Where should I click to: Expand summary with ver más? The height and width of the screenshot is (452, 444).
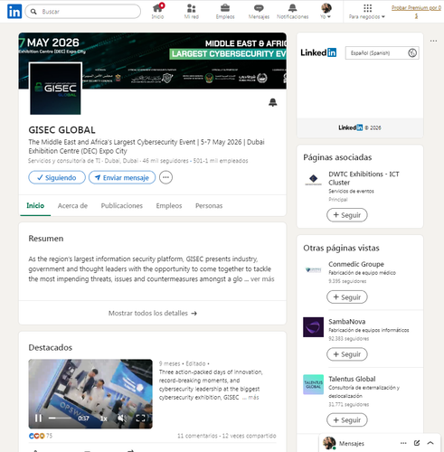[x=262, y=279]
